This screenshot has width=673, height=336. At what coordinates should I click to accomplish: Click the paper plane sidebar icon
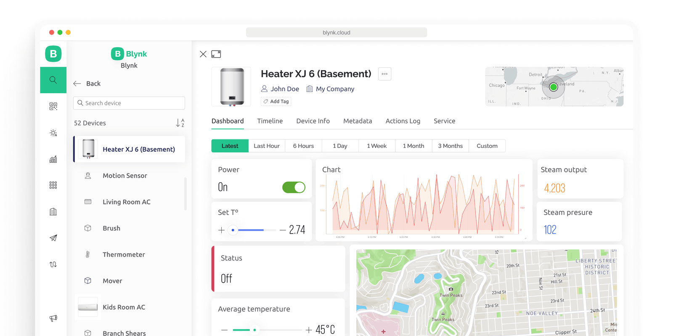click(x=53, y=238)
